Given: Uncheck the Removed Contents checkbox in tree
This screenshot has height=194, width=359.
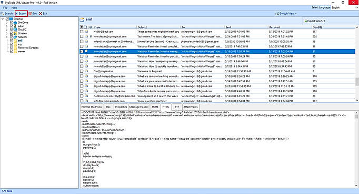Looking at the screenshot, I should click(x=12, y=47).
